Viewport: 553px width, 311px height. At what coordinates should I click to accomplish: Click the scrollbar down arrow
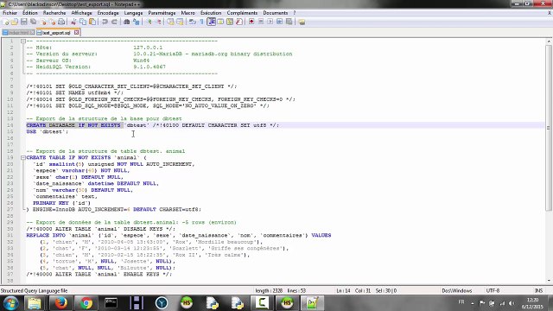(x=549, y=281)
